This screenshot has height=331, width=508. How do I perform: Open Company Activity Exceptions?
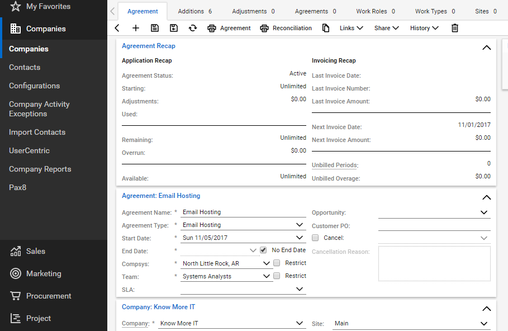coord(39,109)
